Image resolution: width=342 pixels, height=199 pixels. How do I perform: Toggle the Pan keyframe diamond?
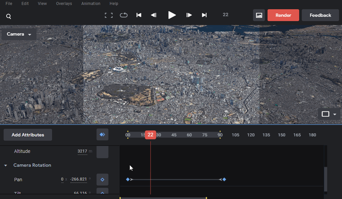point(102,180)
